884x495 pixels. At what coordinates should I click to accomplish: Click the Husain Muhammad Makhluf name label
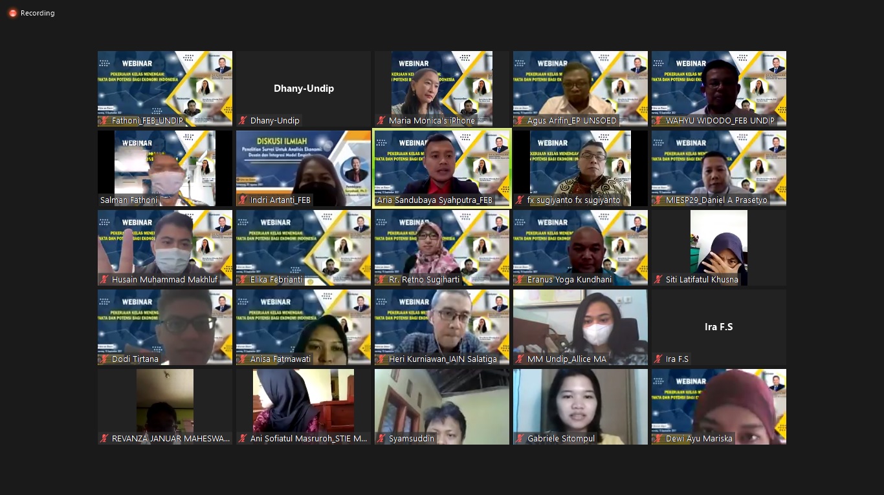[x=164, y=280]
